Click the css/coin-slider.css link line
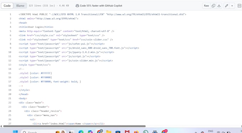Screen dimensions: 242x133 click(x=66, y=40)
